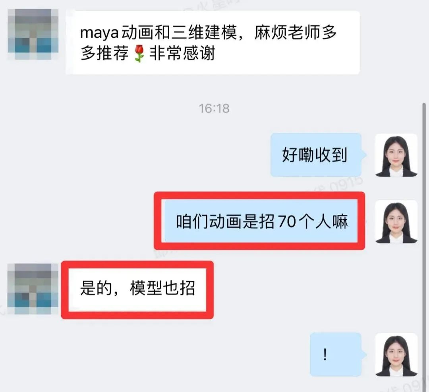Open sender avatar next to the exclamation message
Image resolution: width=429 pixels, height=392 pixels.
pyautogui.click(x=396, y=355)
